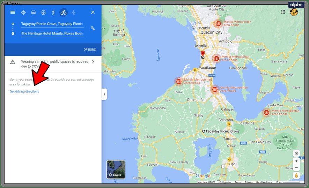Select cycling mode icon

click(64, 13)
